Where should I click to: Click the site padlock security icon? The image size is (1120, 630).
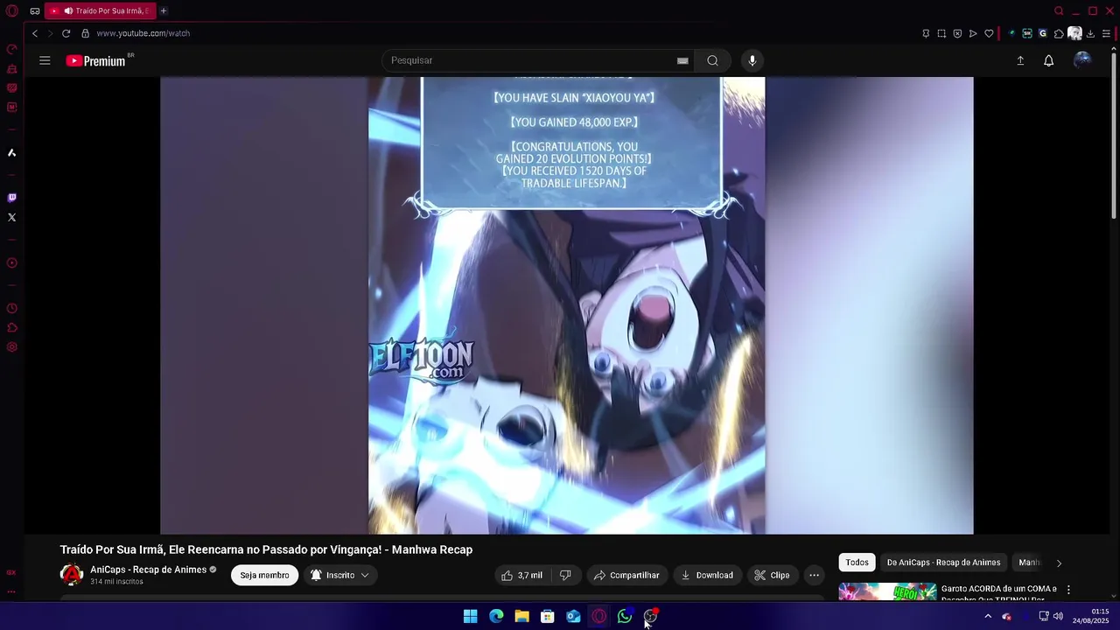click(x=85, y=33)
